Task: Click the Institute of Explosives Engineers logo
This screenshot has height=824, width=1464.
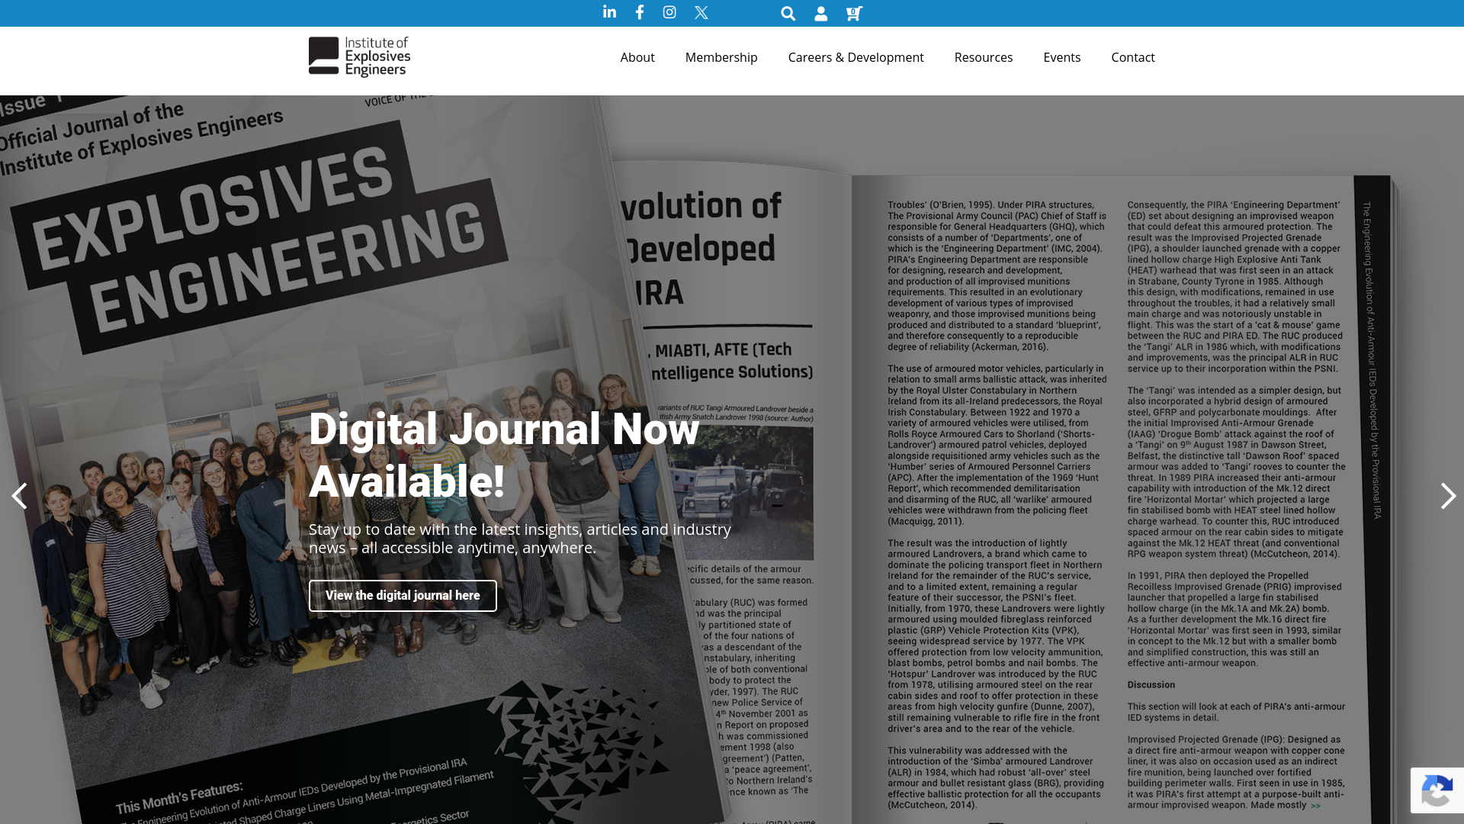Action: coord(359,57)
